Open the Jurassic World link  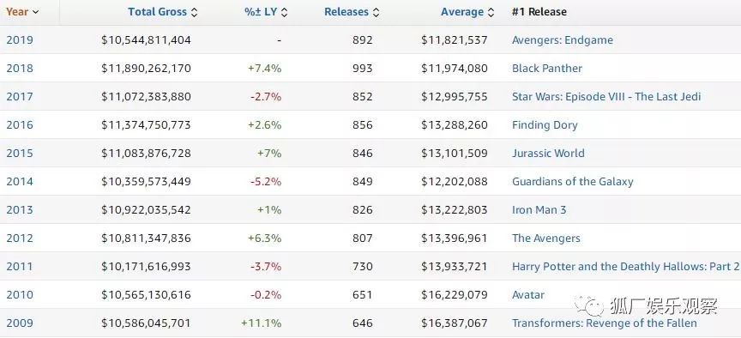[x=548, y=154]
